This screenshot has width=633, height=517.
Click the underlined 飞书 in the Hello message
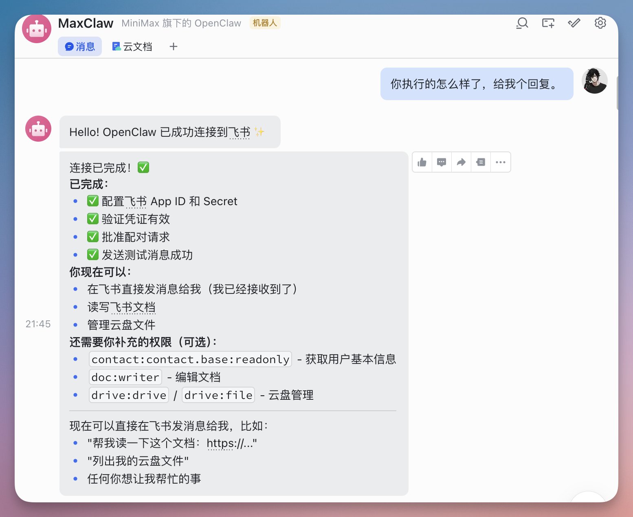[239, 132]
